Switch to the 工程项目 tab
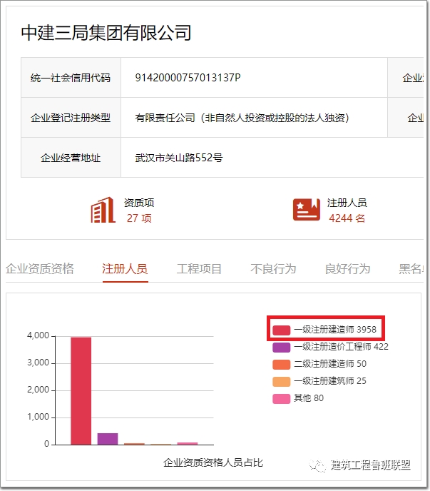The image size is (430, 491). [x=199, y=268]
